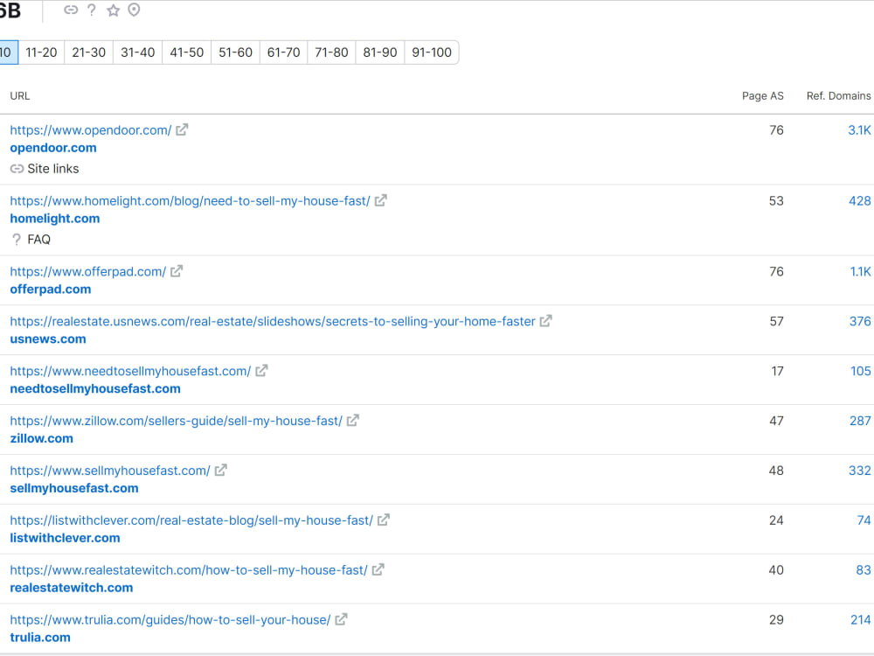Open the https://www.offerpad.com/ URL link
The height and width of the screenshot is (656, 874).
(x=88, y=272)
